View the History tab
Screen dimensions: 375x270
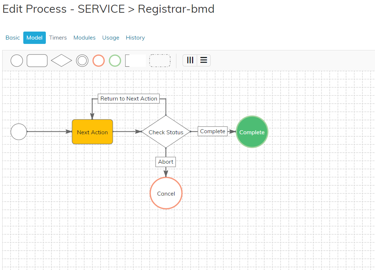click(x=135, y=38)
